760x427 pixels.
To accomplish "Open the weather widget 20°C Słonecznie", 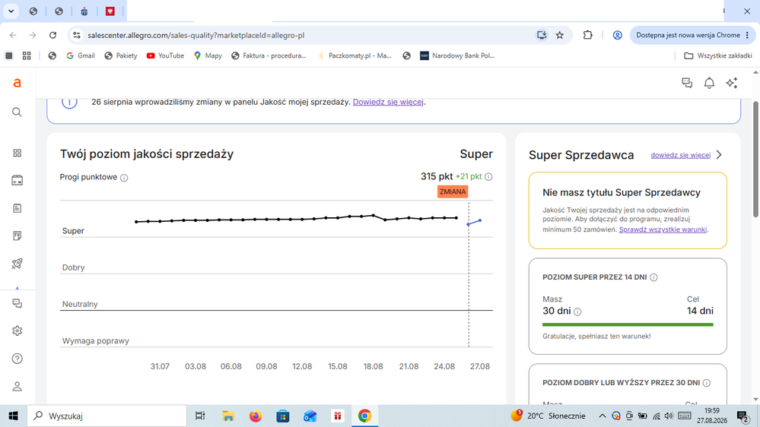I will [x=549, y=416].
